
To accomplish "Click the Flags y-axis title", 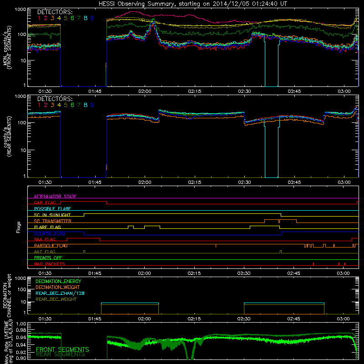I will tap(19, 227).
